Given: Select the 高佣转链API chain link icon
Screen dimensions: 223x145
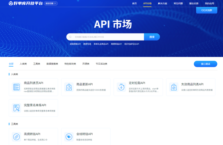Looking at the screenshot, I should point(16,137).
